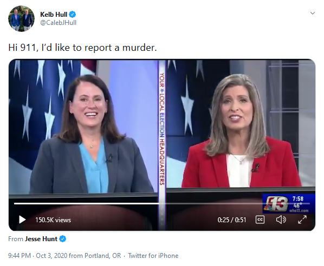Expand video to fullscreen
The image size is (324, 266).
click(302, 220)
